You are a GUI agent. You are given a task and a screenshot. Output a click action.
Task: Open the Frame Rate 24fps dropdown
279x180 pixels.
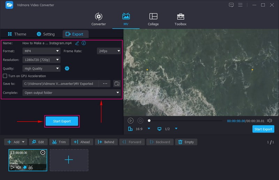coord(109,51)
